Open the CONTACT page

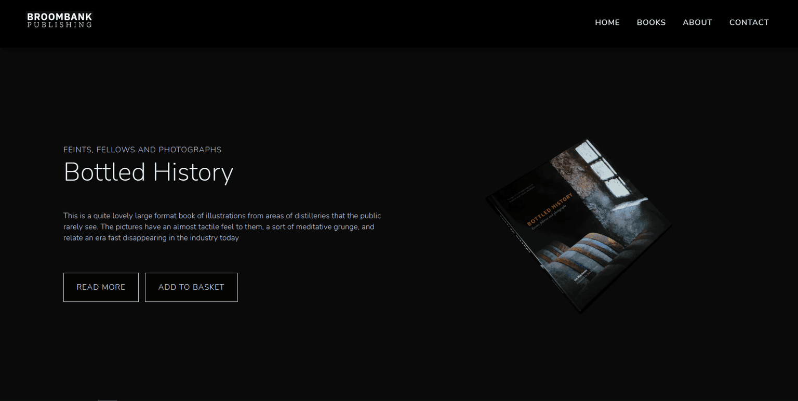pos(749,22)
